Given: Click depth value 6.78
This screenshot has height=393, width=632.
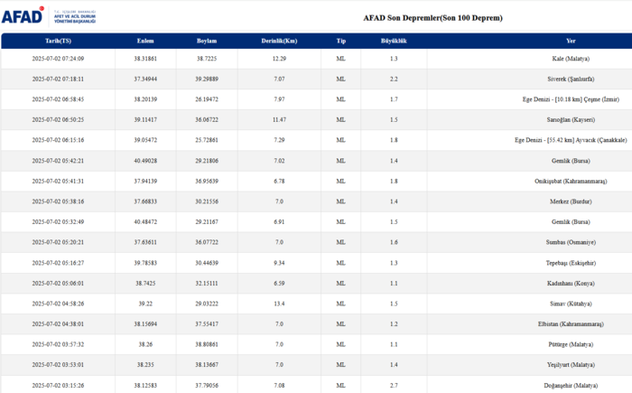Looking at the screenshot, I should tap(279, 182).
